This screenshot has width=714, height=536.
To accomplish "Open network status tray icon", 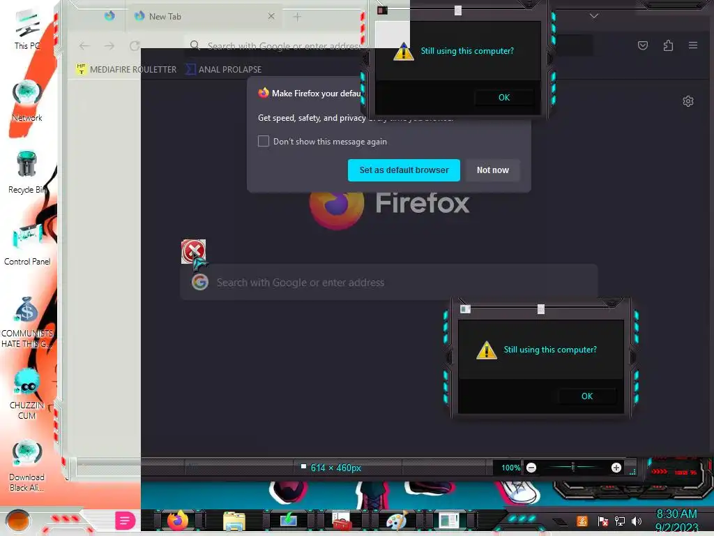I will pyautogui.click(x=619, y=521).
